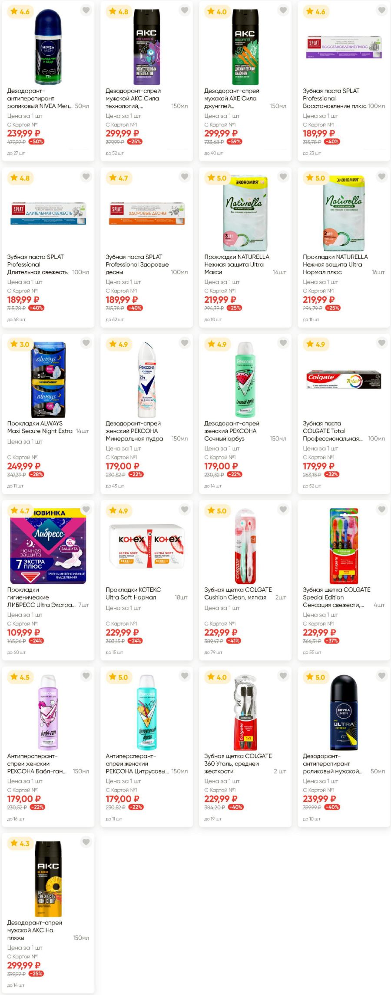The width and height of the screenshot is (391, 995).
Task: Favorite the РЕКСОНА Сочный арбуз deodorant
Action: pyautogui.click(x=283, y=343)
